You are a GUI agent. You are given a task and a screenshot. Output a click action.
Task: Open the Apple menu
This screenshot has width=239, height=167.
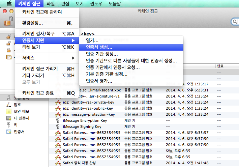(x=9, y=3)
